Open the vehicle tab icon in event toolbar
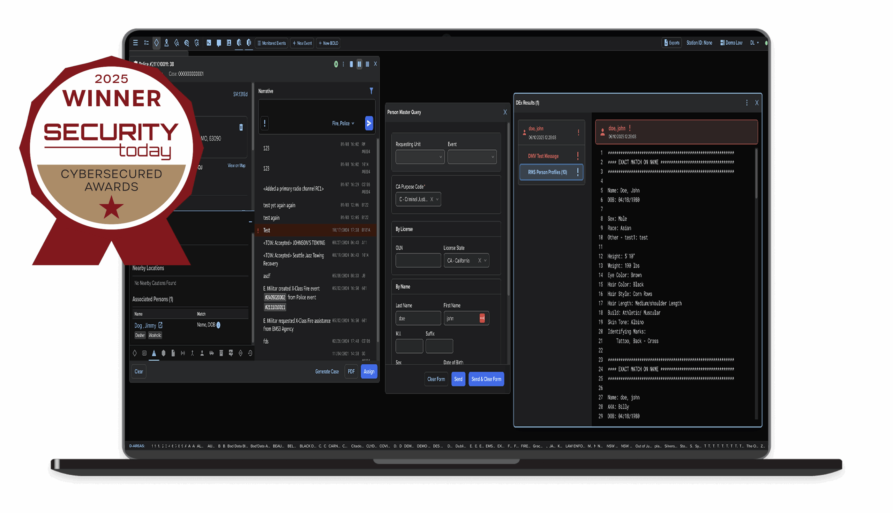Viewport: 893px width, 513px height. [x=211, y=353]
